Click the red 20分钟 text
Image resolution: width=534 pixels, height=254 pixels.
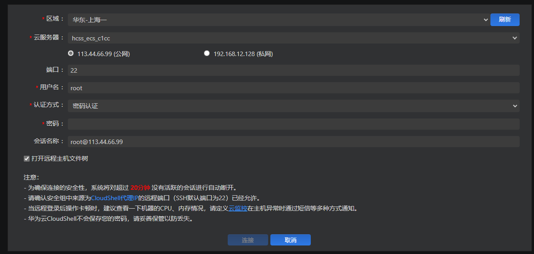coord(140,188)
